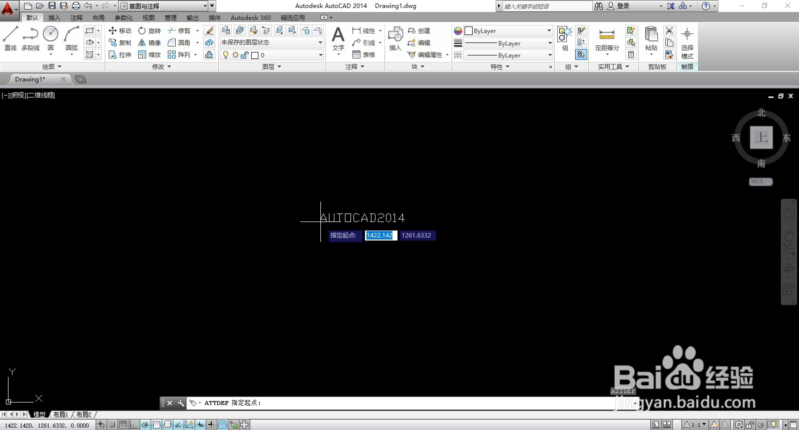Open the layer state dropdown 未保存的图层状态
Screen dimensions: 799x430
click(272, 42)
